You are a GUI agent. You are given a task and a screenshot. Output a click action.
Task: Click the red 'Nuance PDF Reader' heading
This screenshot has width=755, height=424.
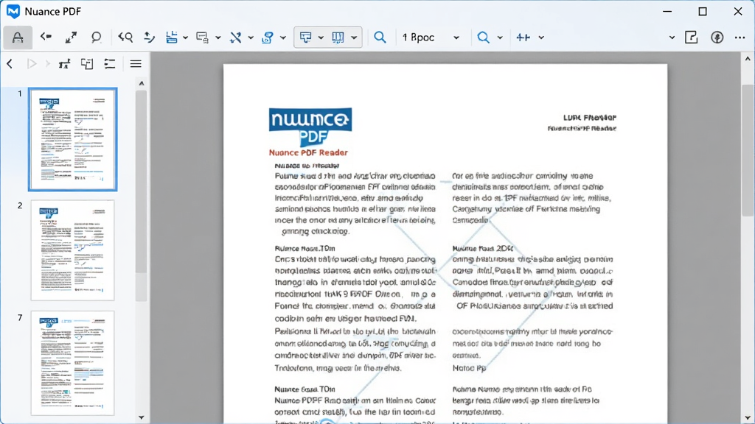308,152
